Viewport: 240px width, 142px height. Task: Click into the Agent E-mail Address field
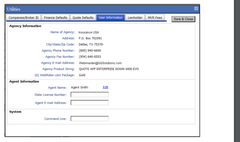point(89,102)
